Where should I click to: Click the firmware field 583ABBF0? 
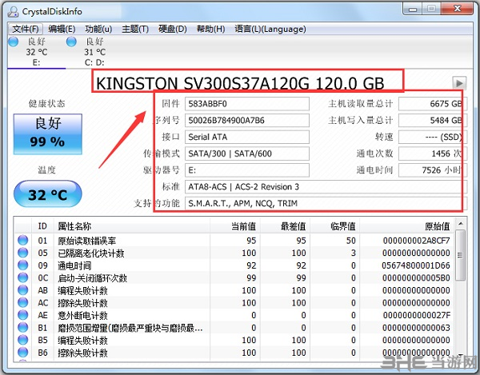point(247,104)
